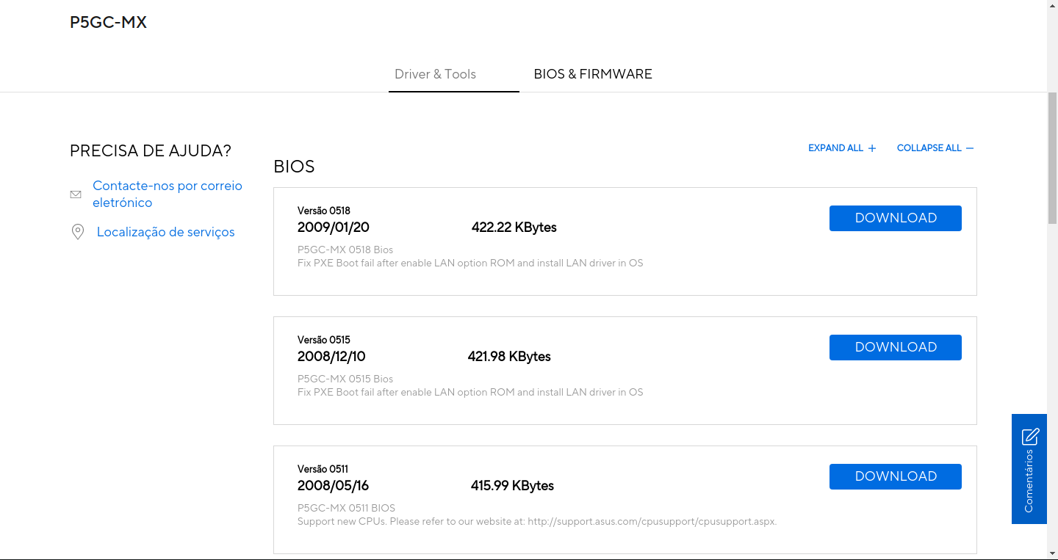Click the scrollbar down arrow

(1052, 554)
